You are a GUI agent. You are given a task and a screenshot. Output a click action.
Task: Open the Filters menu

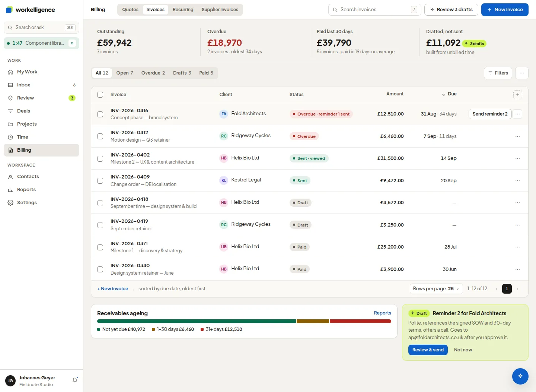pos(498,73)
